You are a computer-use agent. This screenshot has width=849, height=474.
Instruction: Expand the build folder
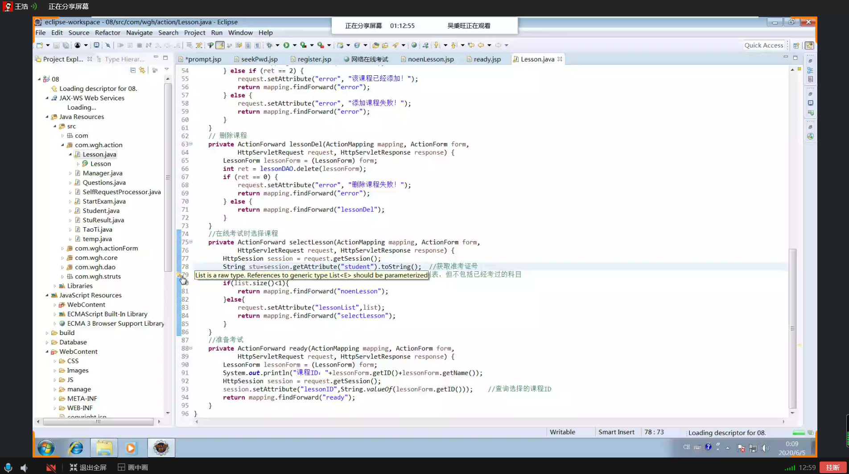[x=47, y=333]
